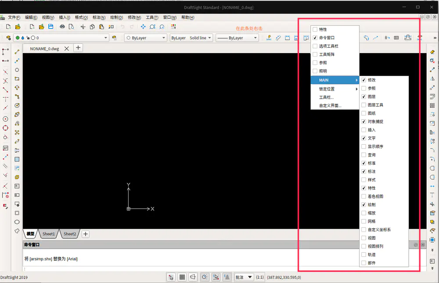Open the 批注 scale dropdown in the status bar
439x283 pixels.
[x=244, y=277]
